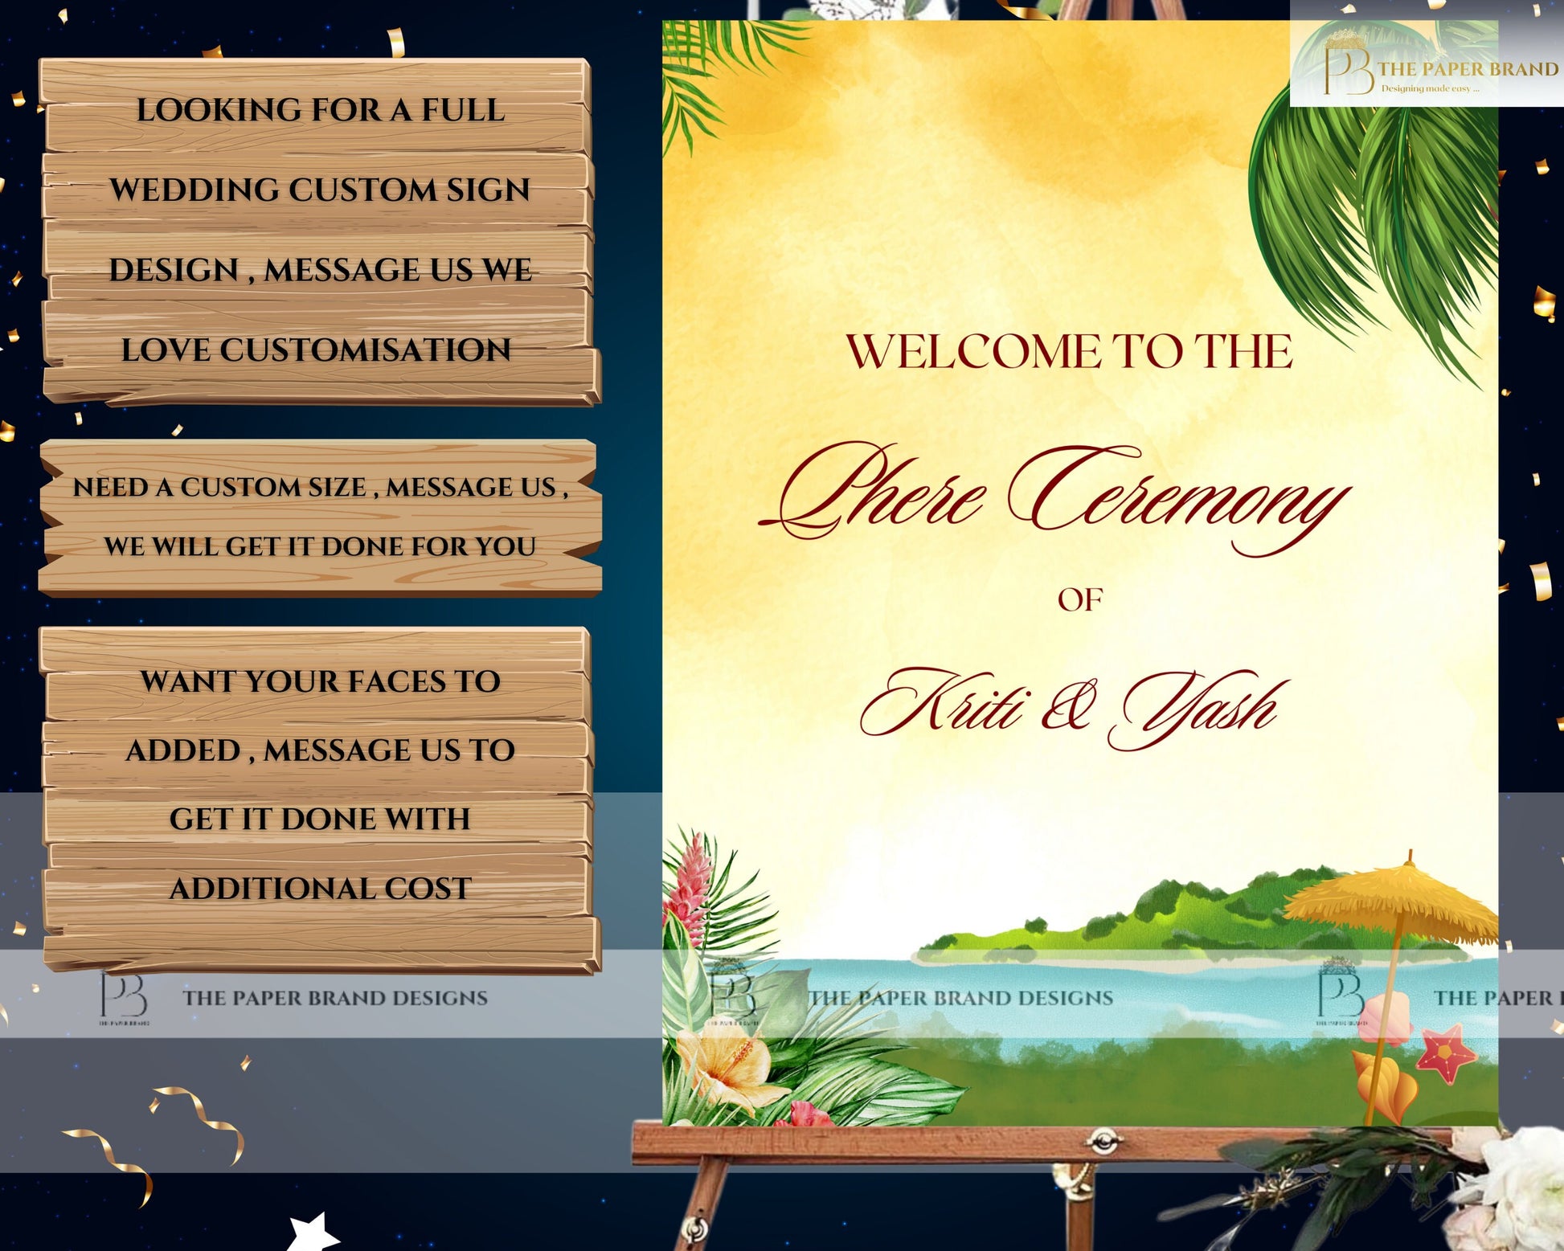Click the 'Need a custom size' wooden sign
The width and height of the screenshot is (1564, 1251).
click(x=320, y=516)
